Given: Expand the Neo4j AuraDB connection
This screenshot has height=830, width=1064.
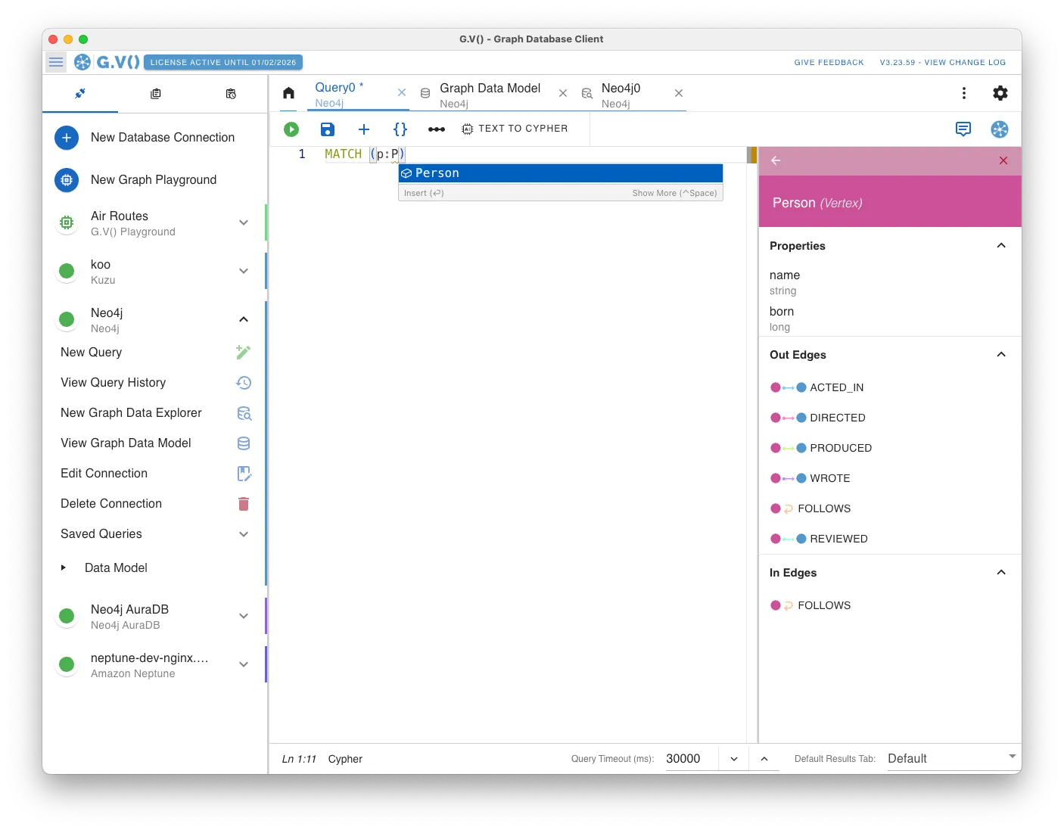Looking at the screenshot, I should pos(244,616).
